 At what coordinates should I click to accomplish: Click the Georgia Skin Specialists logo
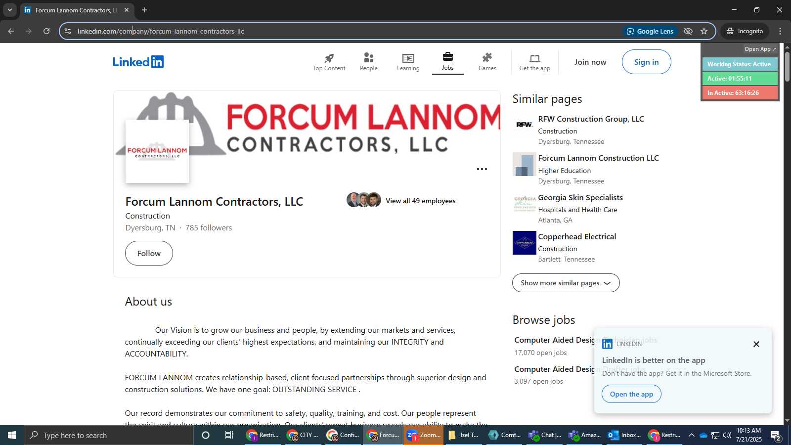click(x=524, y=203)
